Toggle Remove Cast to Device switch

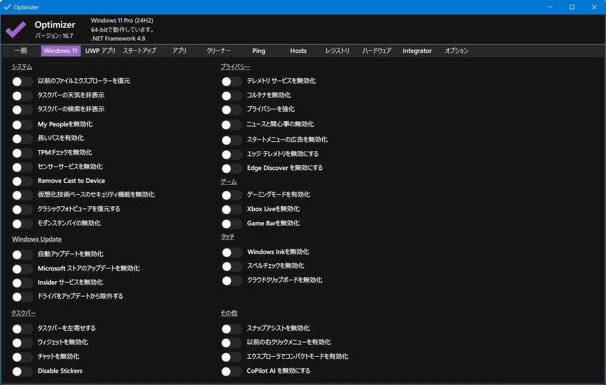[x=23, y=181]
